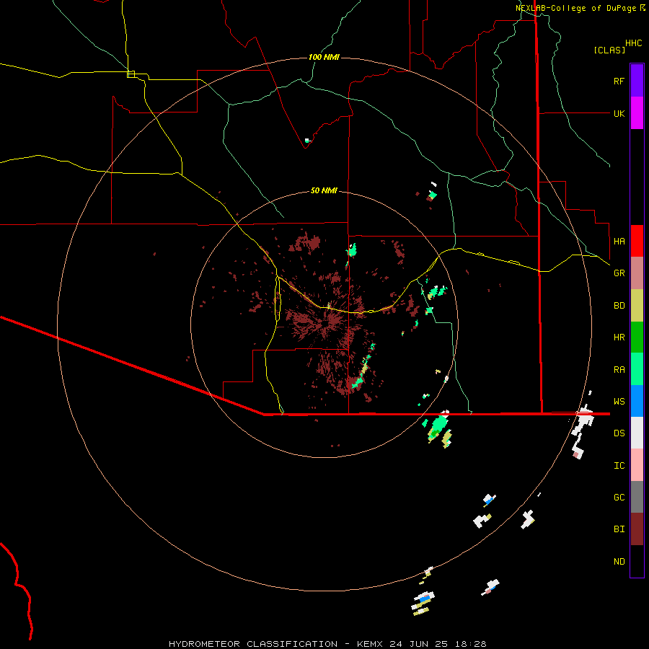Click the RA legend label
Image resolution: width=649 pixels, height=649 pixels.
coord(619,370)
